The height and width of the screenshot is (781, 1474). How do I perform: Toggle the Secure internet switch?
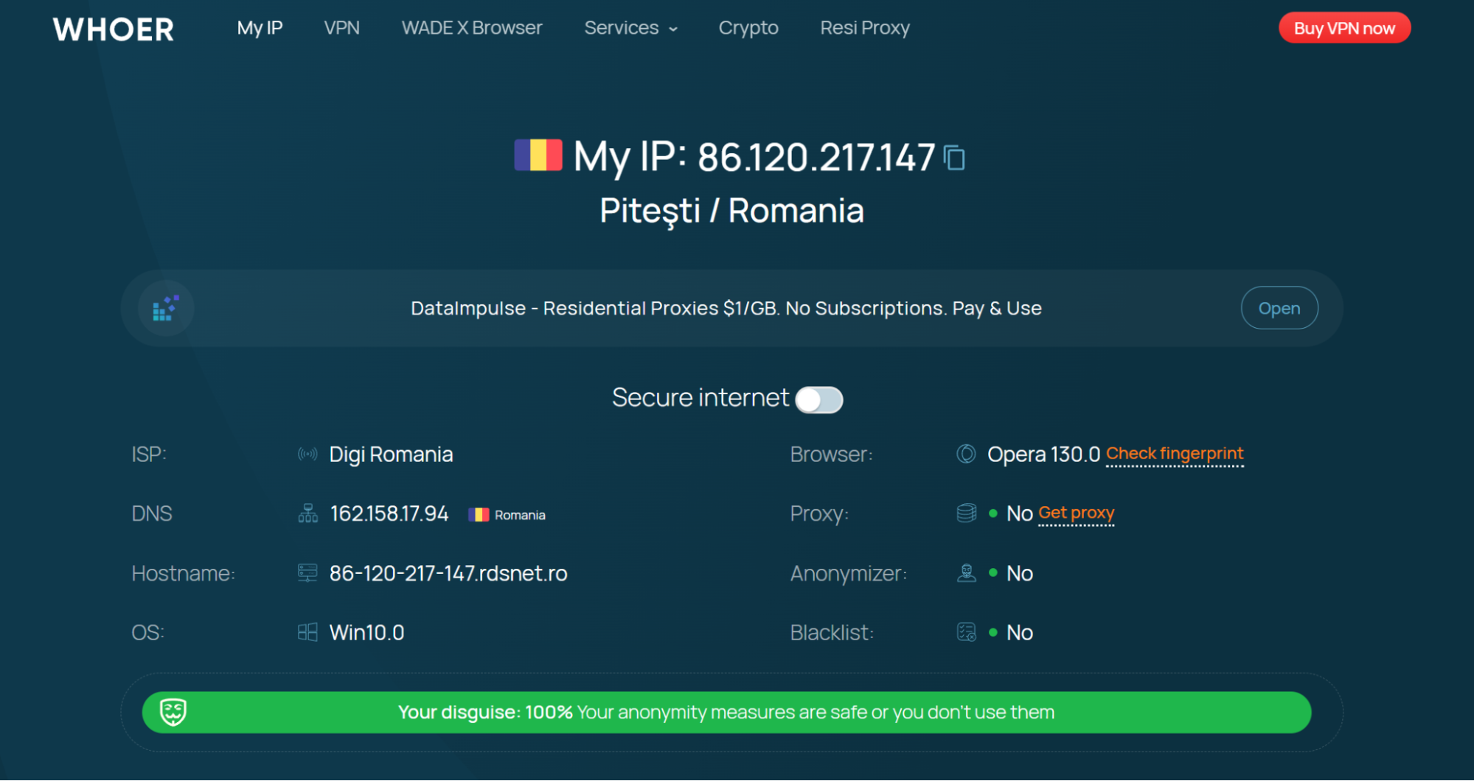pyautogui.click(x=819, y=400)
